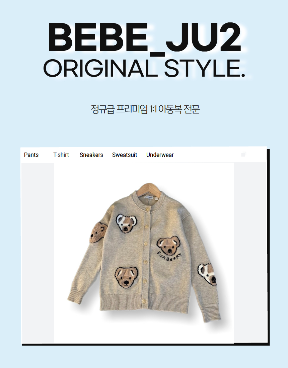Click the ORIGINAL STYLE. subtitle text

pyautogui.click(x=144, y=68)
